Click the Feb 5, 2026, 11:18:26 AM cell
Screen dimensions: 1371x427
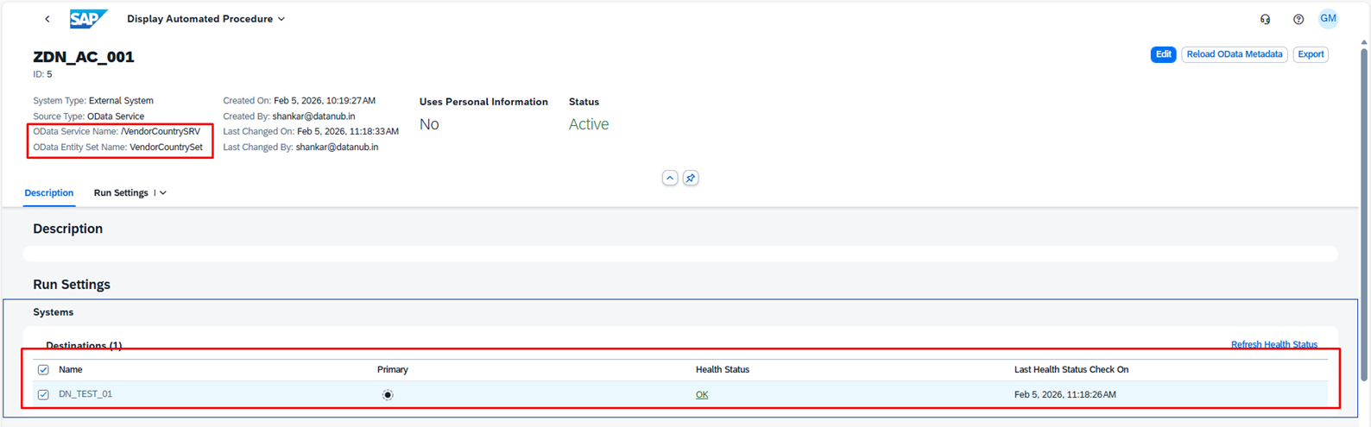[x=1065, y=395]
